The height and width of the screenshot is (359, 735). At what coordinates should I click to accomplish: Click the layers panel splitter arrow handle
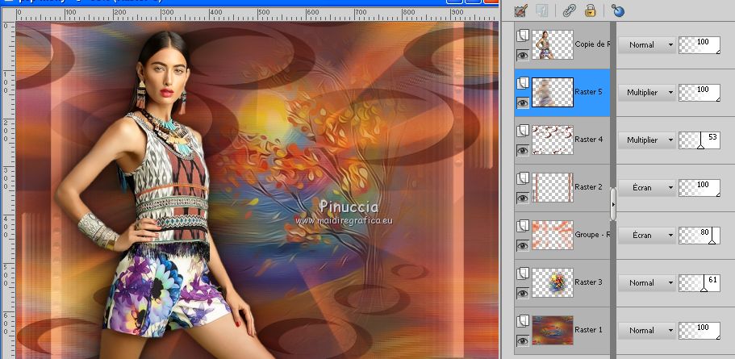613,205
